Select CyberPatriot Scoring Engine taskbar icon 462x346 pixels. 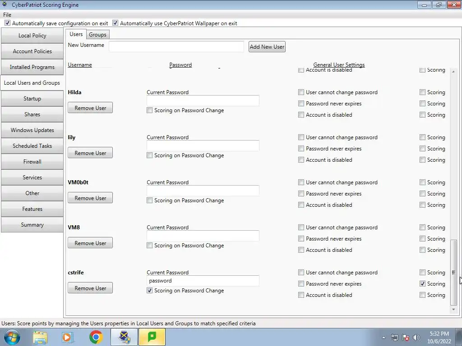(124, 337)
